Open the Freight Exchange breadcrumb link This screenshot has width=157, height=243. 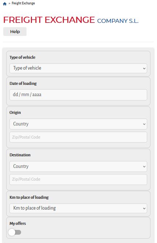pyautogui.click(x=23, y=3)
